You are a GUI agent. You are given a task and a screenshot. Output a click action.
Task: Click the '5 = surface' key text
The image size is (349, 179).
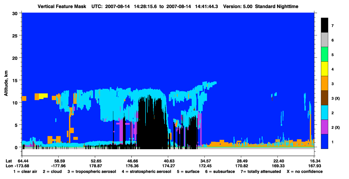[x=188, y=171]
